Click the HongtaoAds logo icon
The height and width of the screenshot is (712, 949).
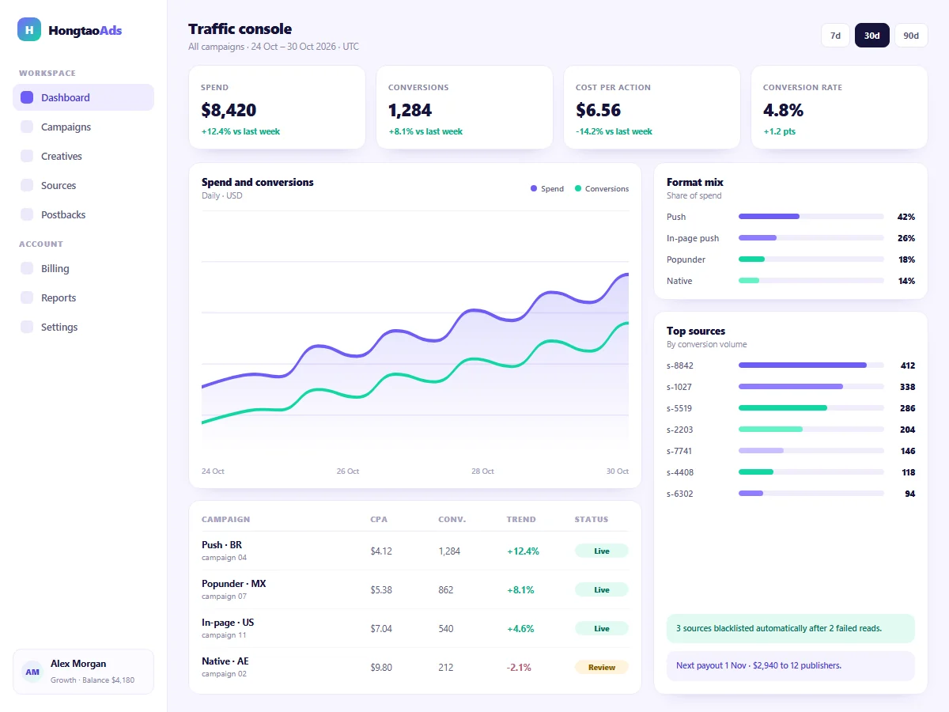pyautogui.click(x=29, y=30)
